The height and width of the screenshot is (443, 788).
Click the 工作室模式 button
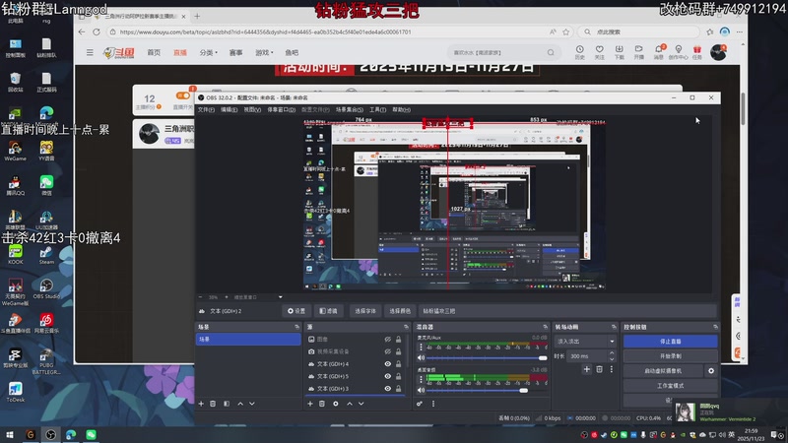[671, 386]
